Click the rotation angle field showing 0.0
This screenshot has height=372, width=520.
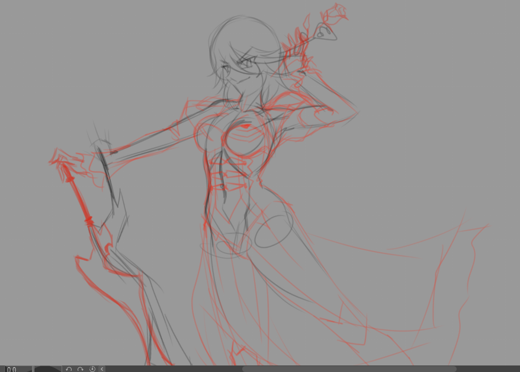pos(12,368)
